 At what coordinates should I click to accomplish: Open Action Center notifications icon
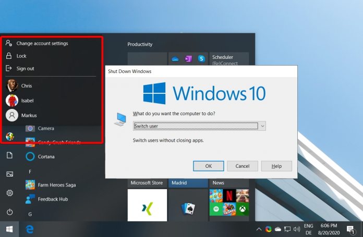click(x=350, y=229)
